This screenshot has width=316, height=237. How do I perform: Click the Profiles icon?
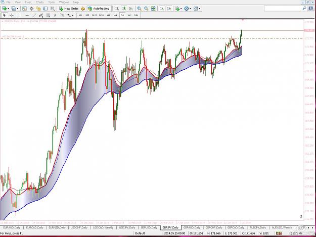tap(14, 9)
